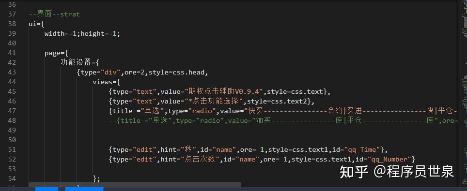
Task: Click the "page={" line
Action: 57,53
